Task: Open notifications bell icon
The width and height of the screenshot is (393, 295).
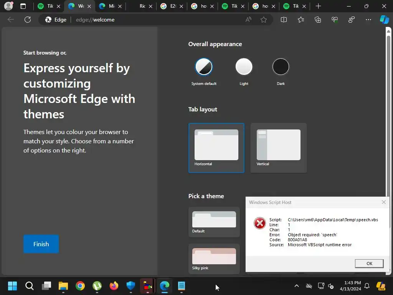Action: click(367, 286)
